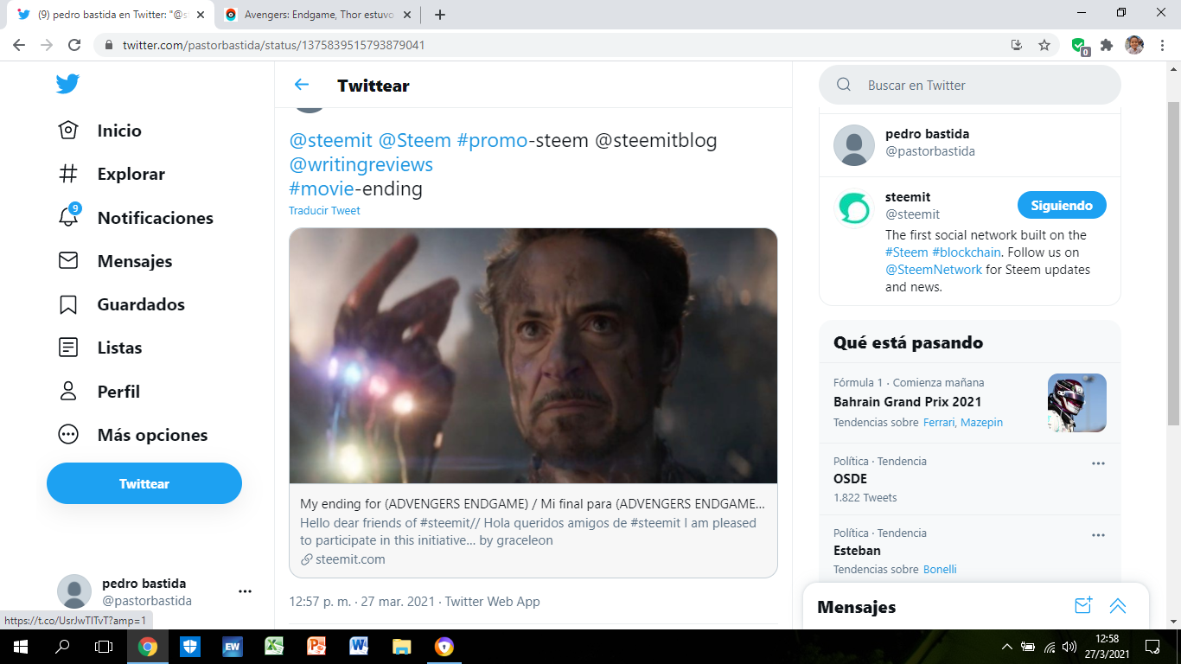This screenshot has height=664, width=1181.
Task: Open @SteemNetwork link in bio
Action: (x=934, y=270)
